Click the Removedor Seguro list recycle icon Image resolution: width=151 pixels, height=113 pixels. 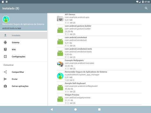pyautogui.click(x=60, y=76)
